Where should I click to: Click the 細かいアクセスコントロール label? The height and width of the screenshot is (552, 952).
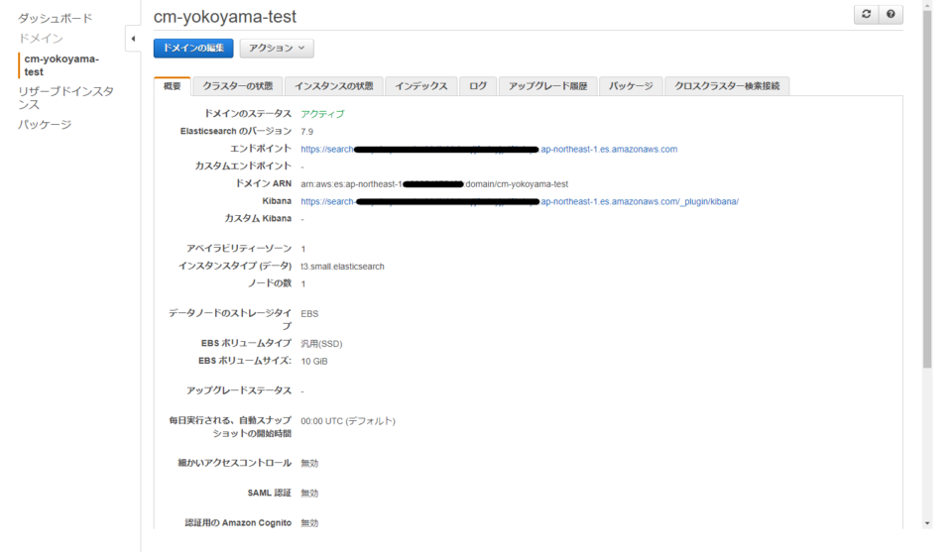point(234,463)
